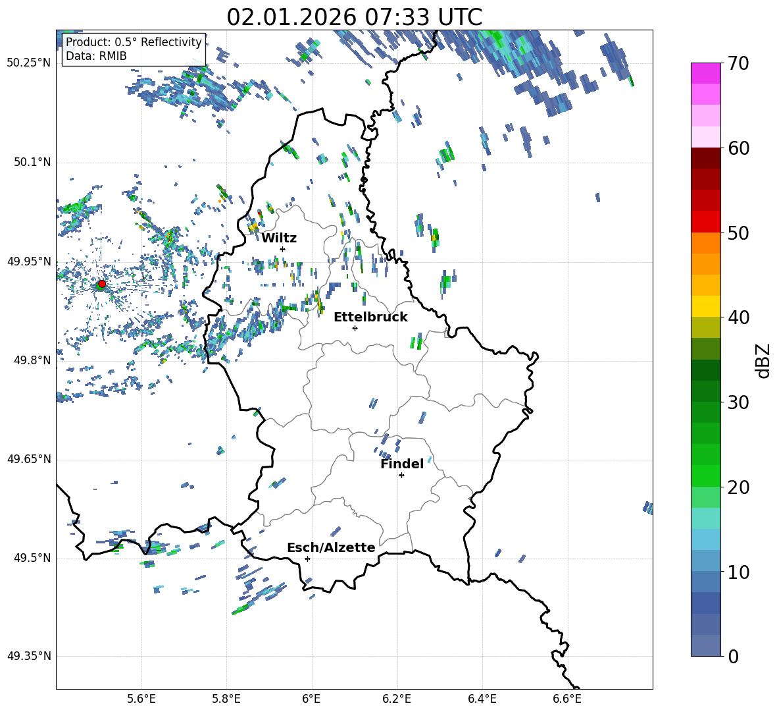Click the 49.65°N latitude label

(29, 459)
